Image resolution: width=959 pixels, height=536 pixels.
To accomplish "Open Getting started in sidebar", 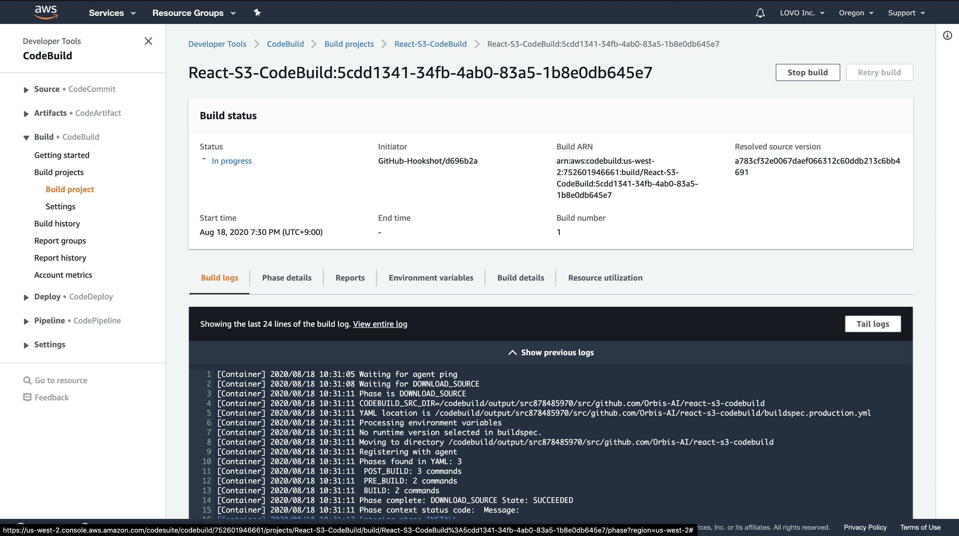I will click(62, 155).
